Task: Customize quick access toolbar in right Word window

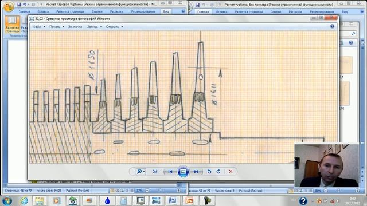Action: point(220,5)
